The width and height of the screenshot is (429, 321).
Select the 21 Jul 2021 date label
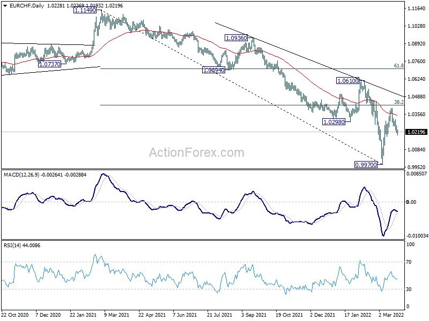point(219,315)
